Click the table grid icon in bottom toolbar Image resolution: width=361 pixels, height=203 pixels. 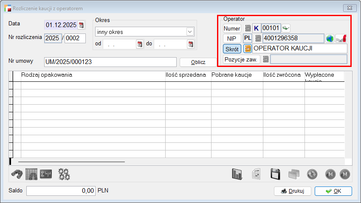[x=31, y=174]
